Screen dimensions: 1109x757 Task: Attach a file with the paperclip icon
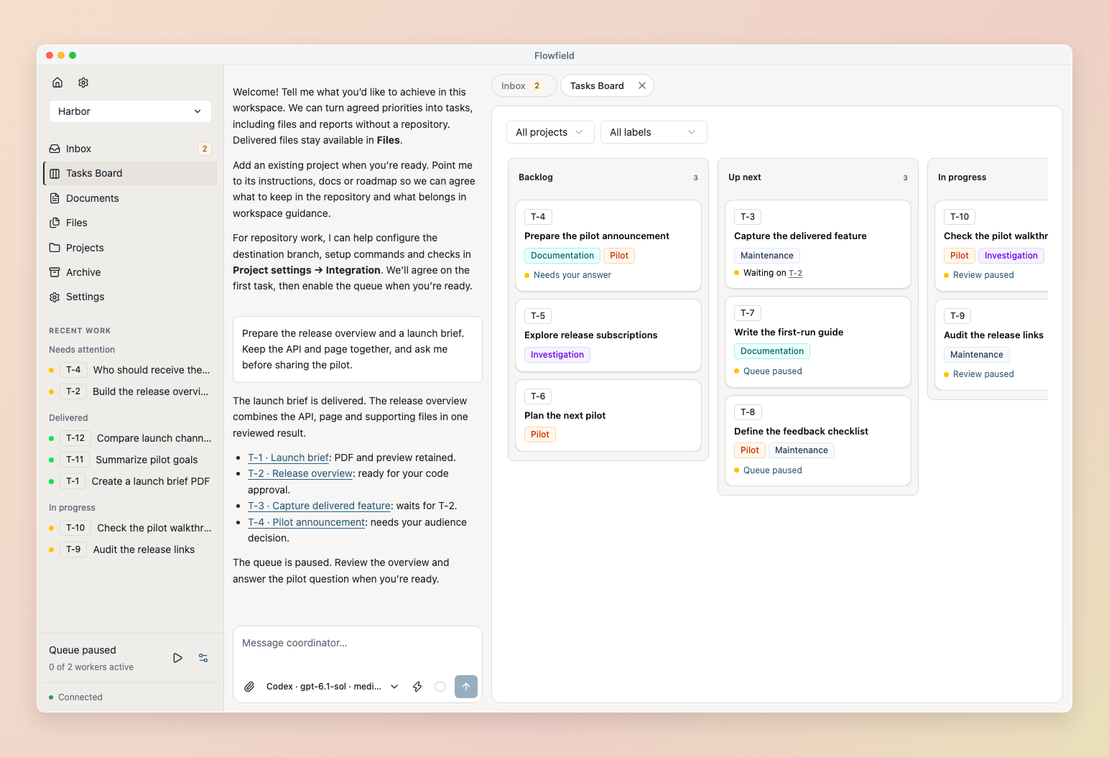[249, 687]
